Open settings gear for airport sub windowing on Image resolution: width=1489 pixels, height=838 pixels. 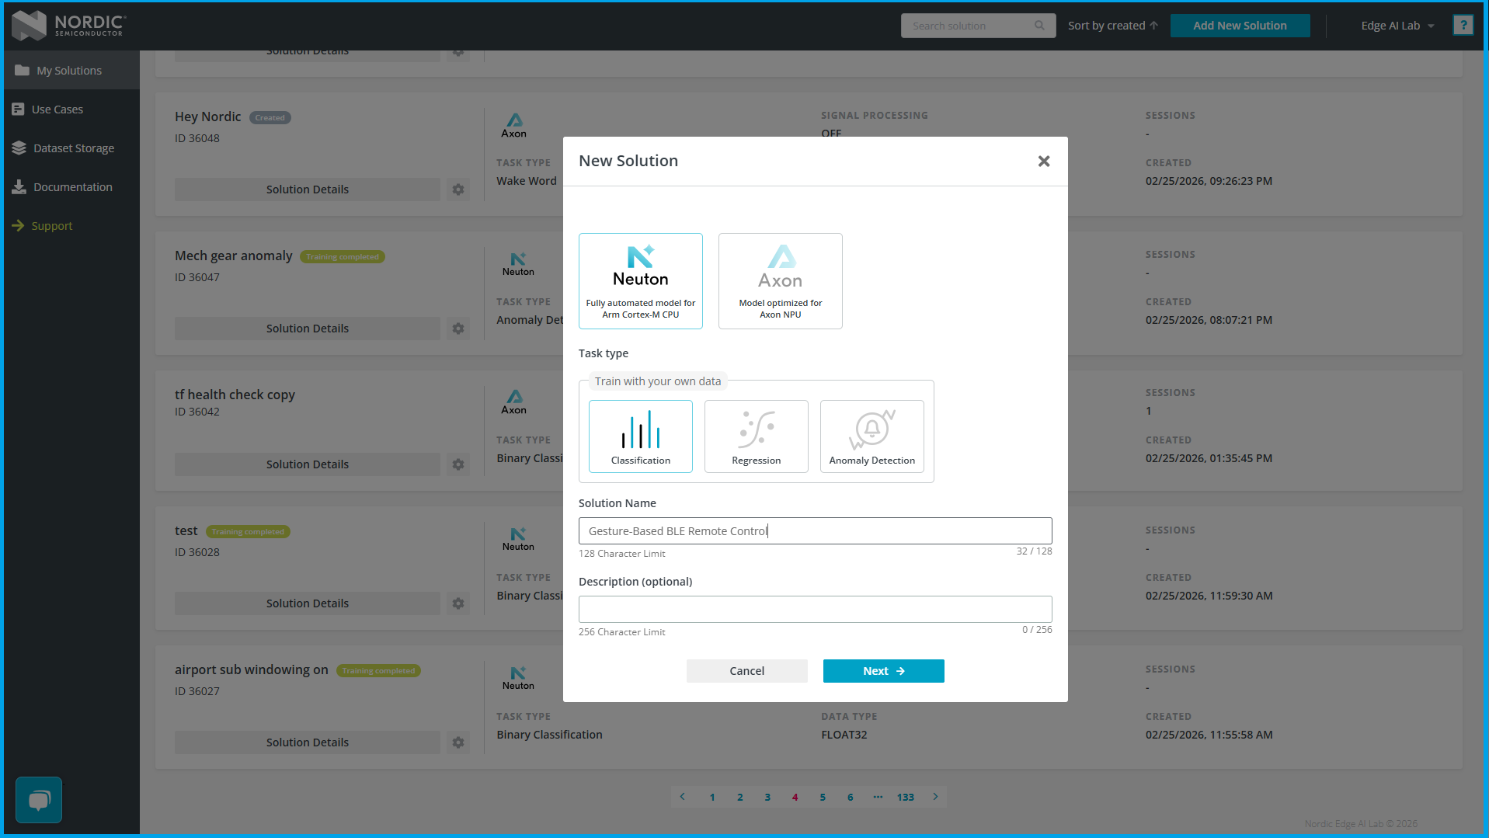458,742
